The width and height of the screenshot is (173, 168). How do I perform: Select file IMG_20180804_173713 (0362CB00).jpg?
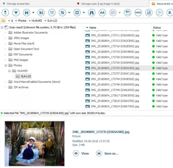tap(115, 41)
